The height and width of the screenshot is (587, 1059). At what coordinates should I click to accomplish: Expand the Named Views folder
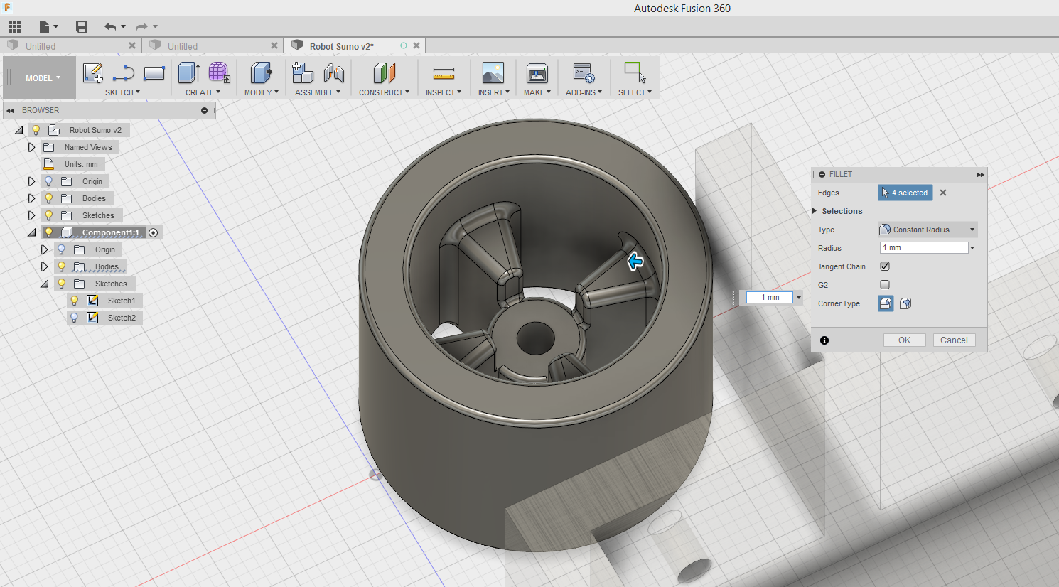tap(31, 146)
